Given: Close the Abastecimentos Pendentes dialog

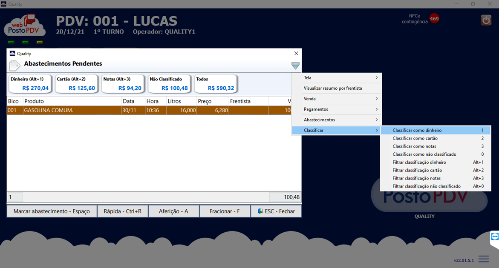Looking at the screenshot, I should click(296, 53).
